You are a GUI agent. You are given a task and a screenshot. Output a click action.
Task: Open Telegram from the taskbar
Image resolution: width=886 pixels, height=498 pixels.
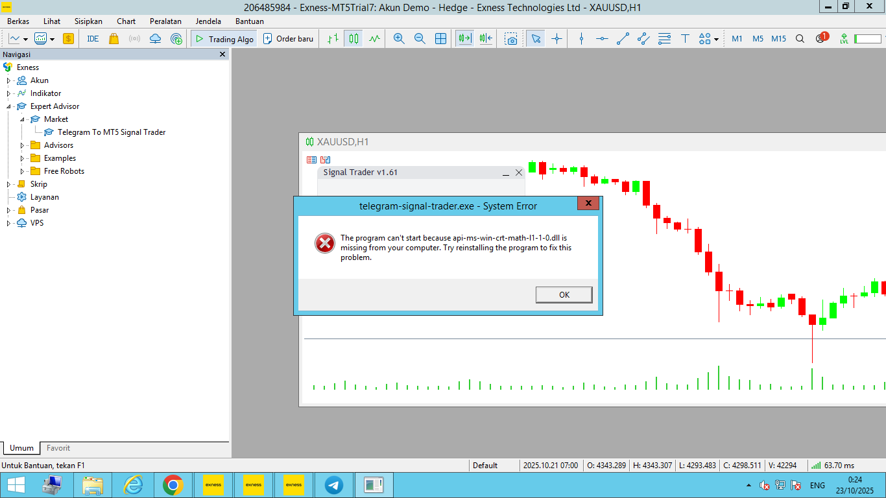[x=334, y=485]
